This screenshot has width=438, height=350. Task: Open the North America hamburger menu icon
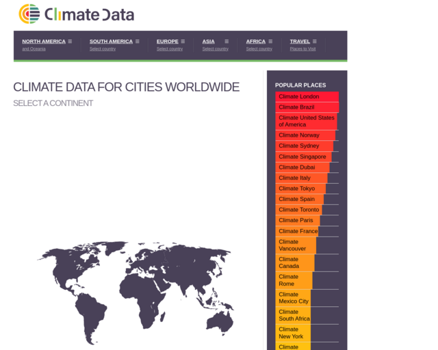point(70,41)
